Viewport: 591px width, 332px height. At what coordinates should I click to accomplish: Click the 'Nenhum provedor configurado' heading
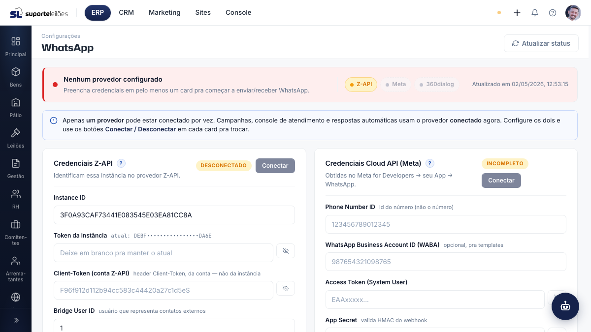click(113, 79)
